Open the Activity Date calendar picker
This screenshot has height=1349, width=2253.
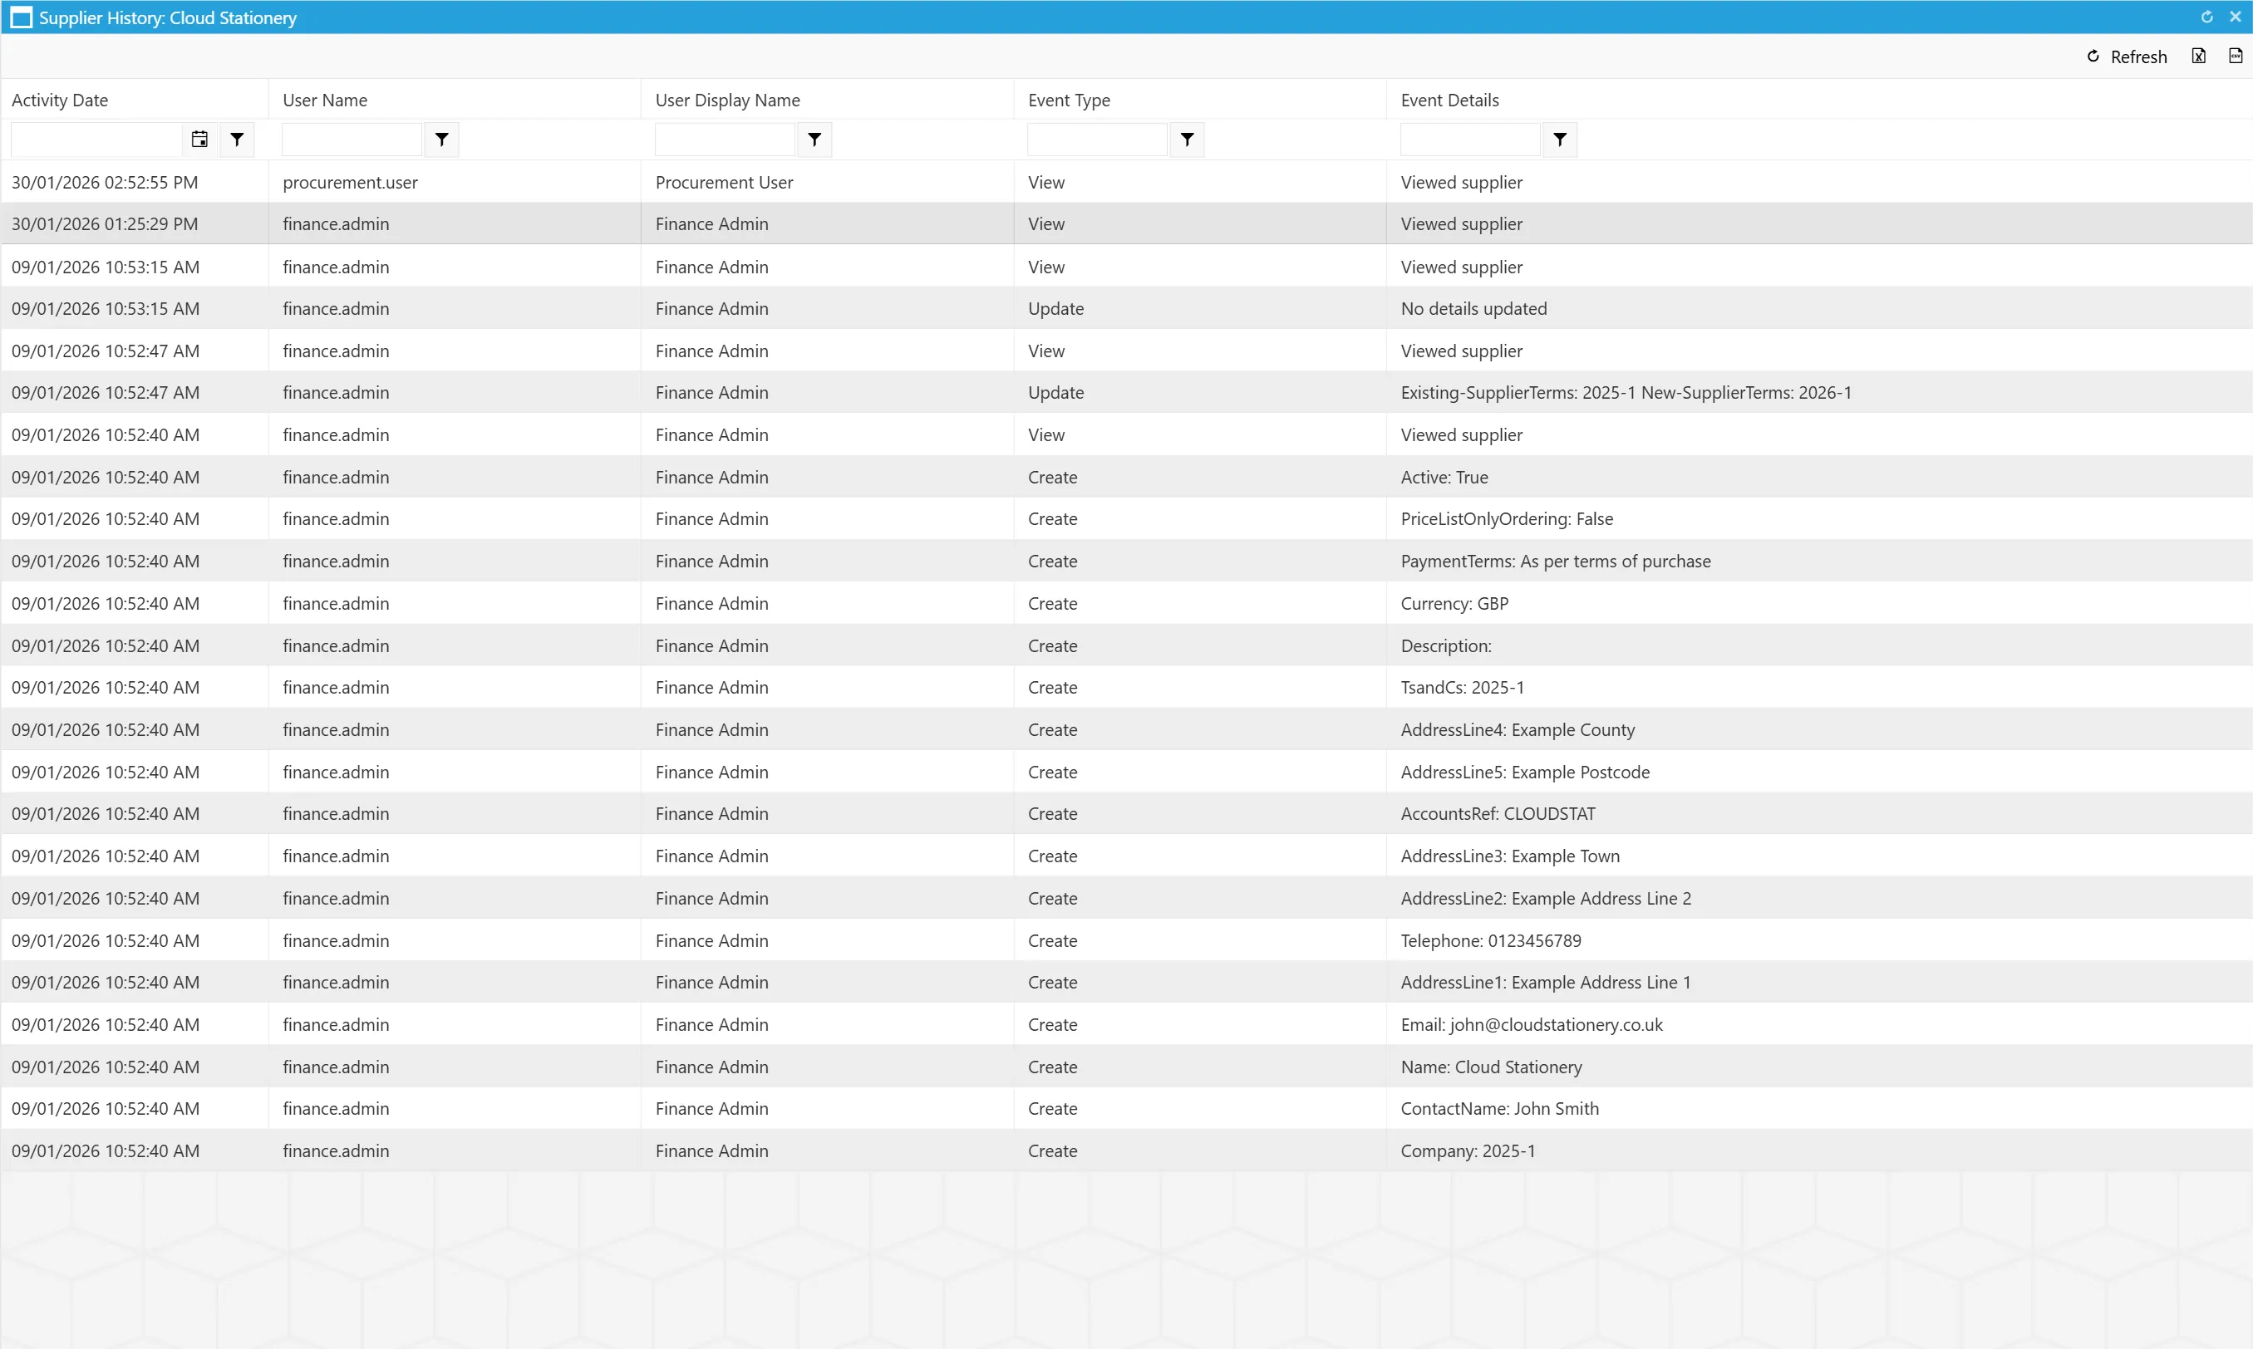pyautogui.click(x=199, y=139)
